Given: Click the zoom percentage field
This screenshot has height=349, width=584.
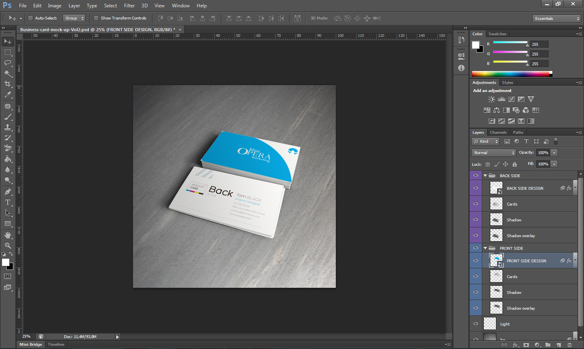Looking at the screenshot, I should pos(27,336).
